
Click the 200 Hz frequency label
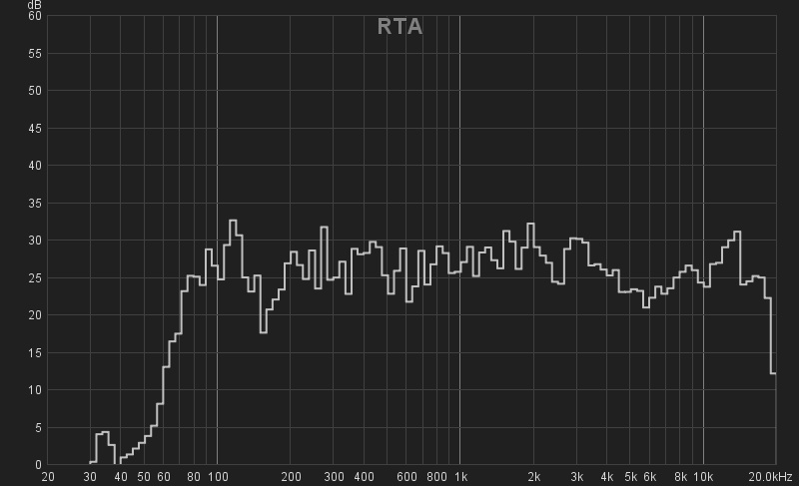coord(291,477)
